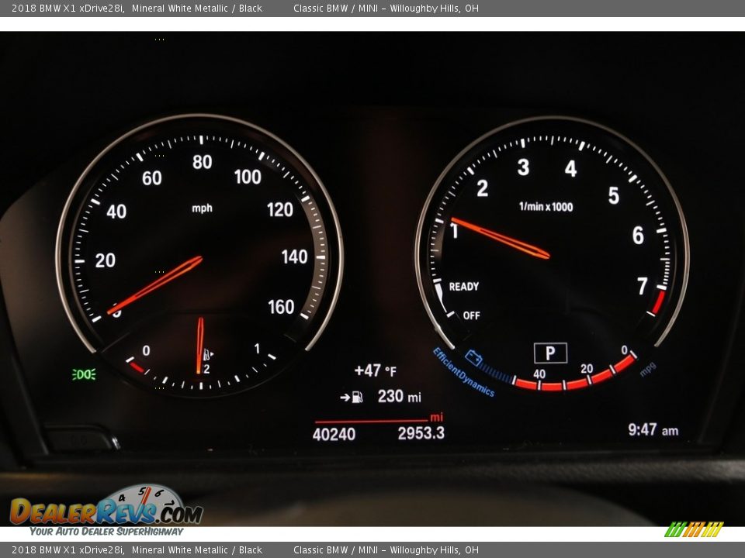Click the trip distance 2953.3

point(421,432)
